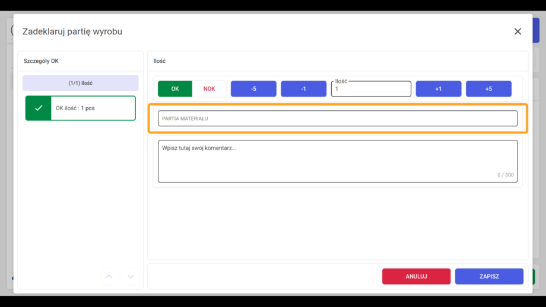Click the down chevron arrow
Viewport: 546px width, 307px height.
coord(131,276)
